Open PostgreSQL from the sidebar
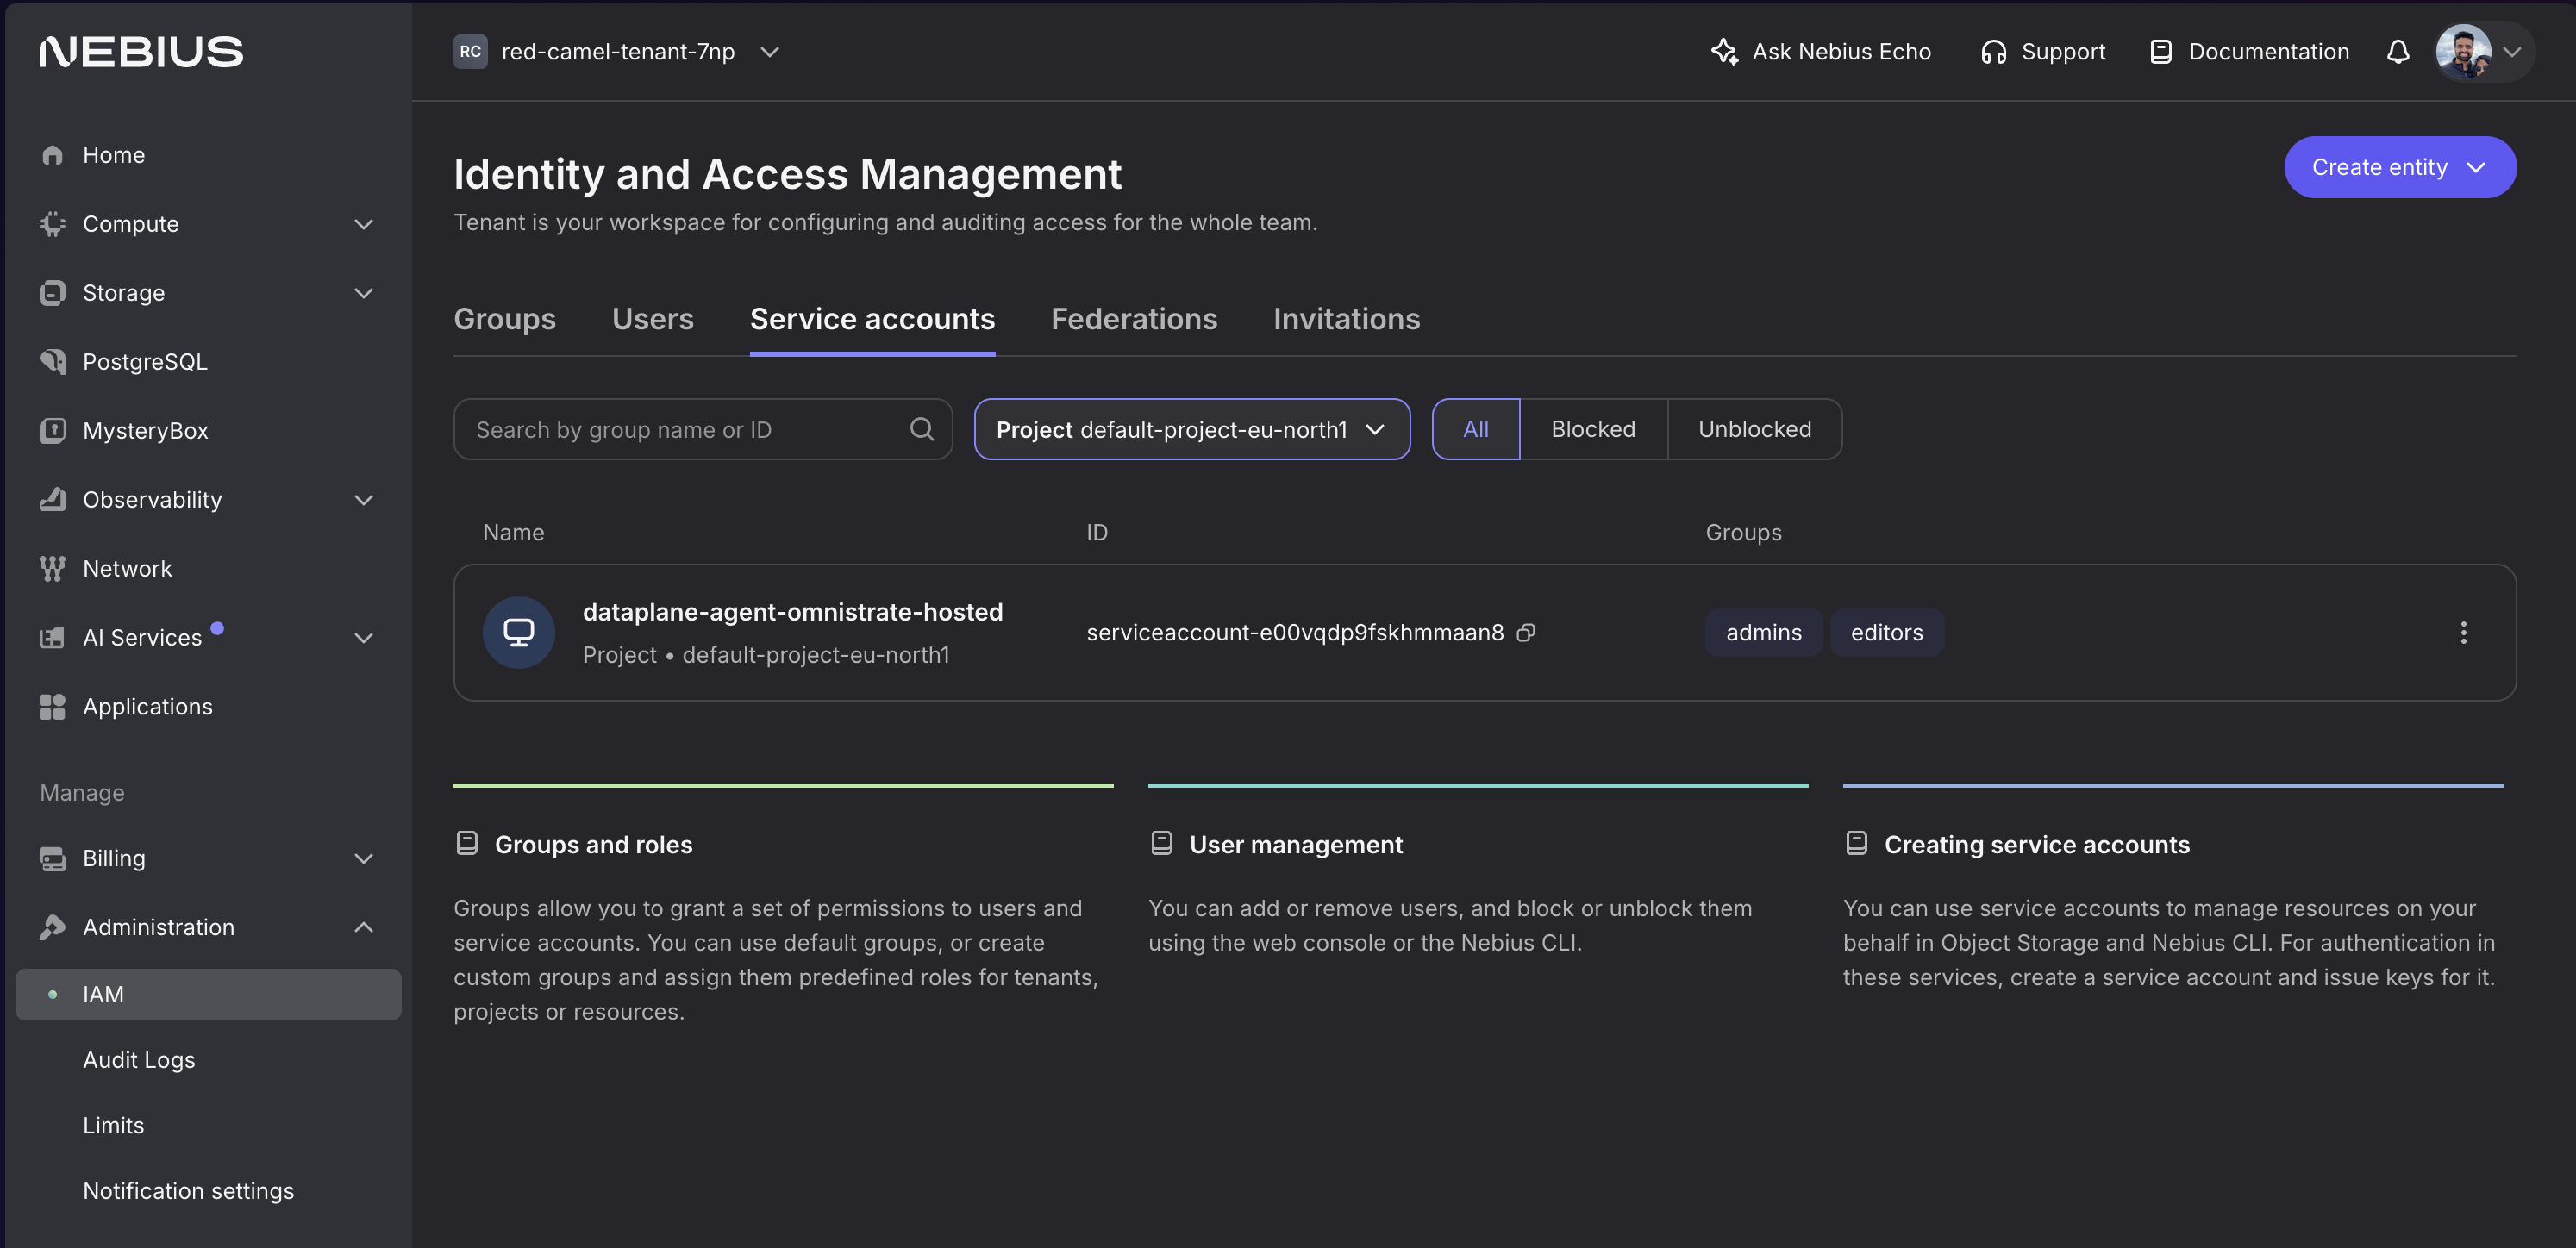 pos(144,361)
